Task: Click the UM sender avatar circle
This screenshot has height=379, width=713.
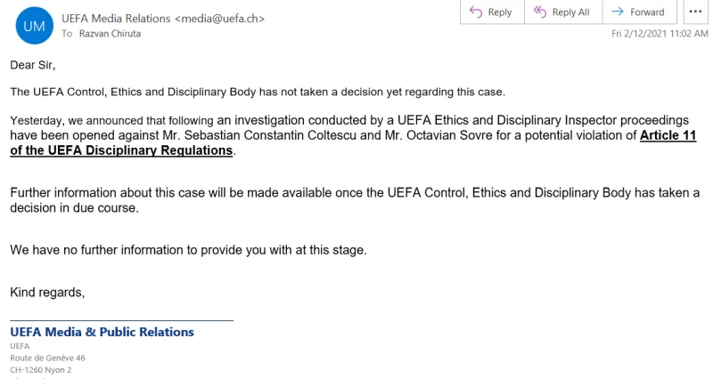Action: (34, 26)
